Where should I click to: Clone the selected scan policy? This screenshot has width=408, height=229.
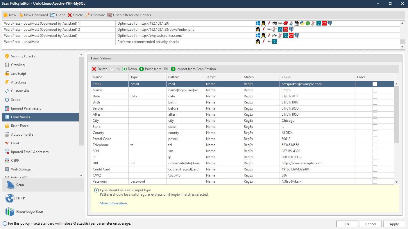coord(58,15)
